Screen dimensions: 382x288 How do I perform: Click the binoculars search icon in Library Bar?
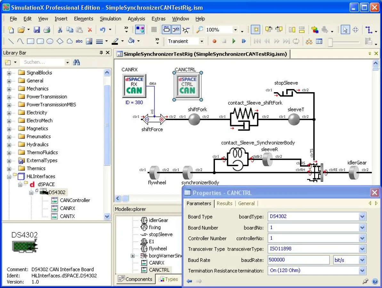(76, 62)
